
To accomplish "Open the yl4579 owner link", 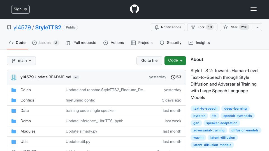I will (22, 28).
